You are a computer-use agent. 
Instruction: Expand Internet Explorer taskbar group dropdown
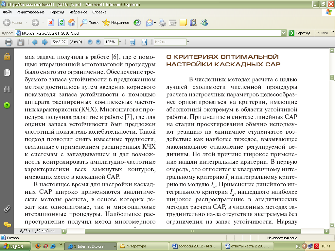coord(115,246)
